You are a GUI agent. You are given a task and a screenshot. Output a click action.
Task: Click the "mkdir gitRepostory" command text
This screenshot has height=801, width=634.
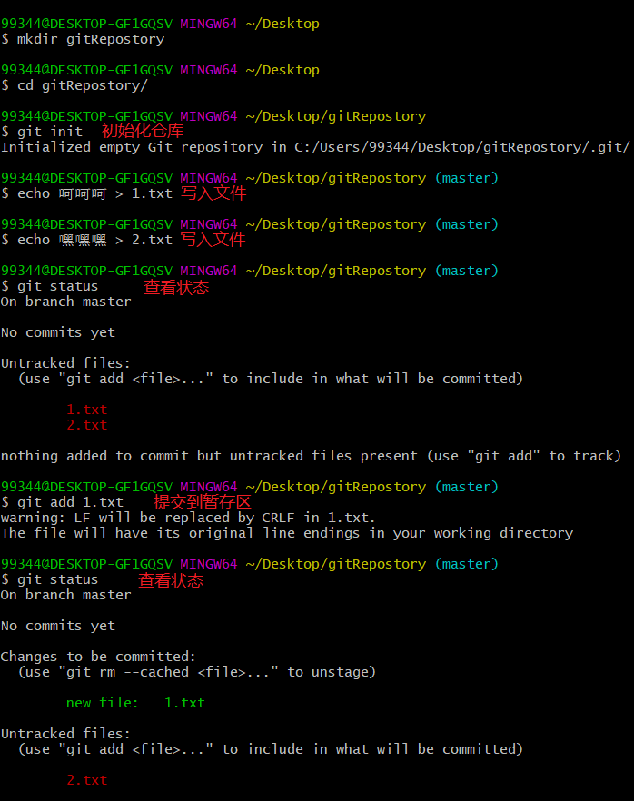pyautogui.click(x=91, y=39)
